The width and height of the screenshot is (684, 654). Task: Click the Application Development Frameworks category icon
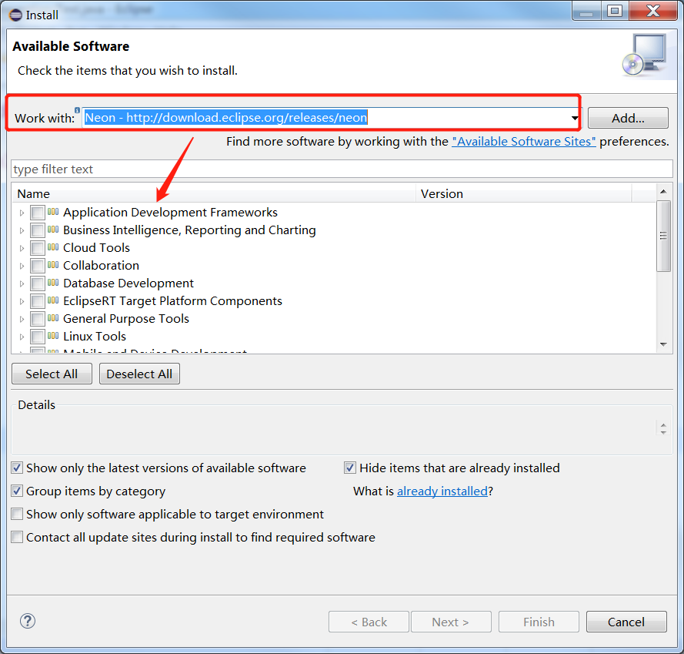point(53,212)
